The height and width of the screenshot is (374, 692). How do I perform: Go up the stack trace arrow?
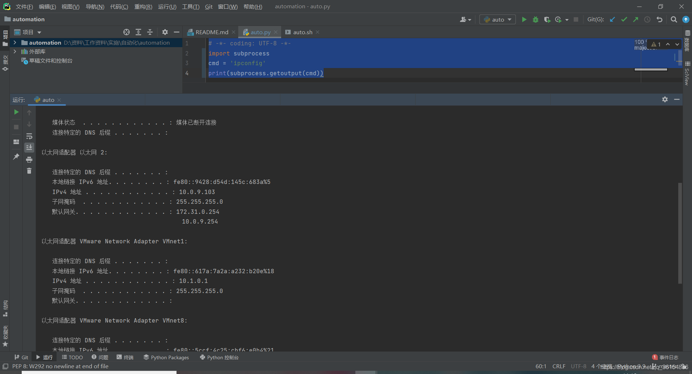click(29, 113)
